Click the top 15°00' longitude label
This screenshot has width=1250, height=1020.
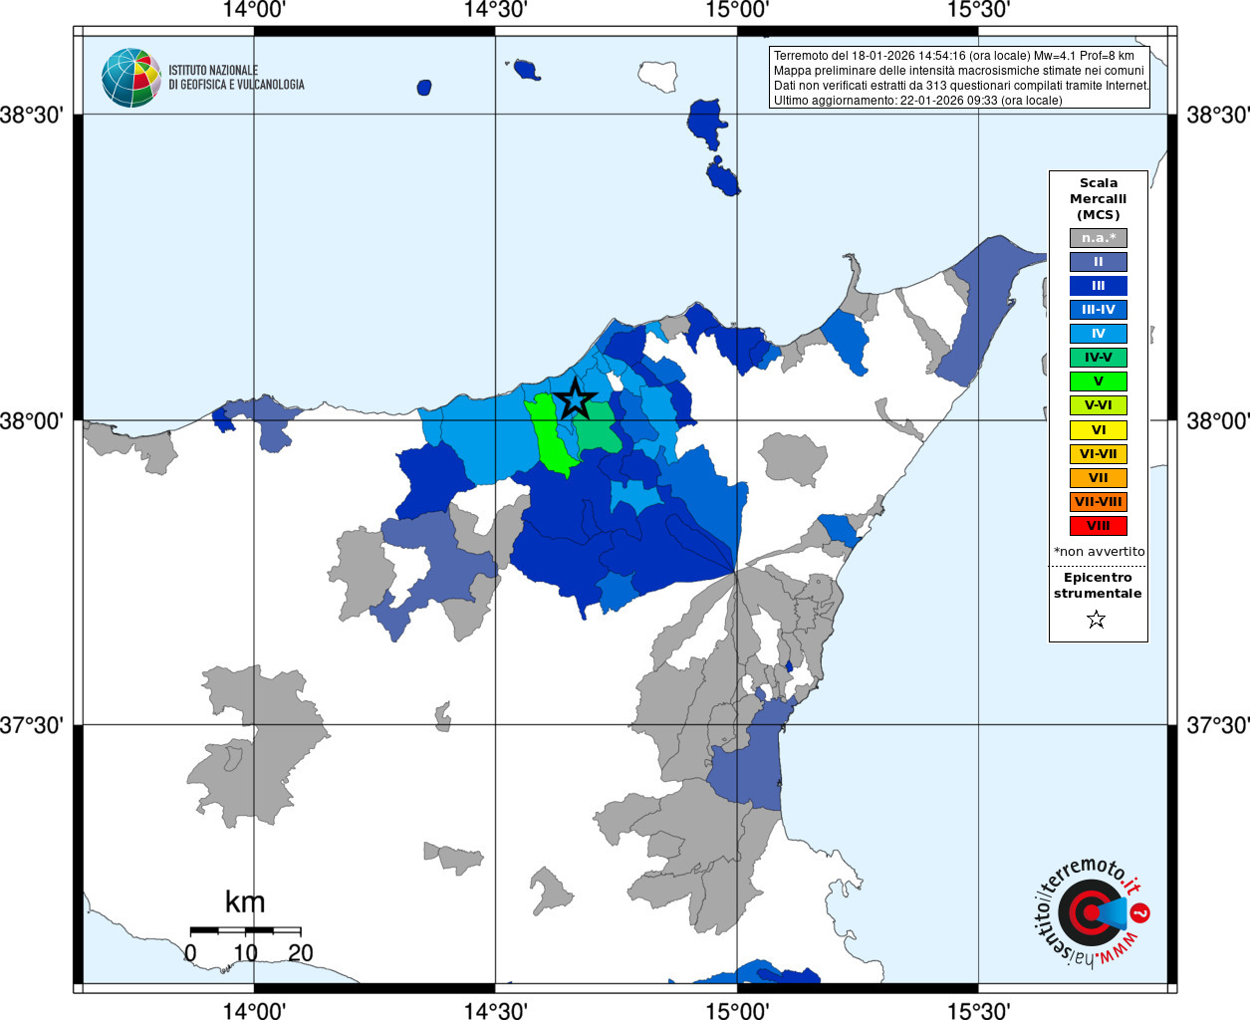point(737,10)
